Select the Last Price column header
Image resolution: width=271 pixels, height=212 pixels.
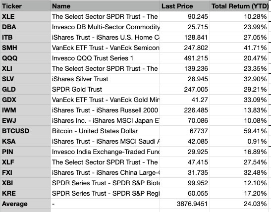click(x=185, y=6)
